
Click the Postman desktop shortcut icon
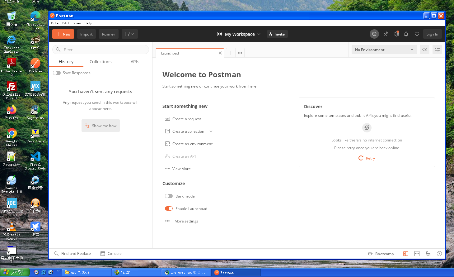tap(35, 65)
